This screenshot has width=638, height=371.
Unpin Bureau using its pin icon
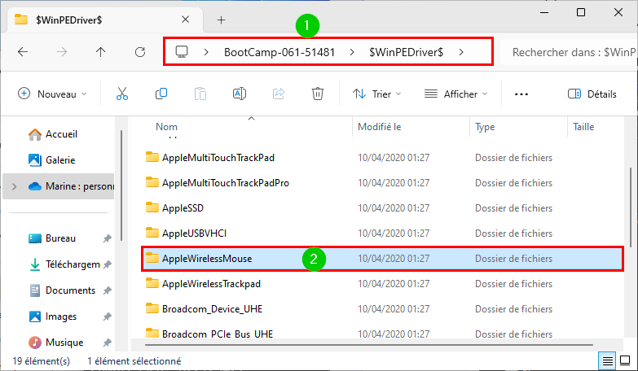click(107, 238)
